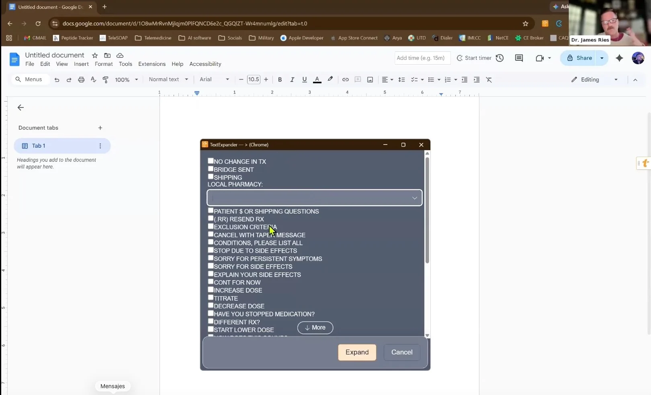This screenshot has width=651, height=395.
Task: Select the Paint format tool
Action: pos(106,79)
